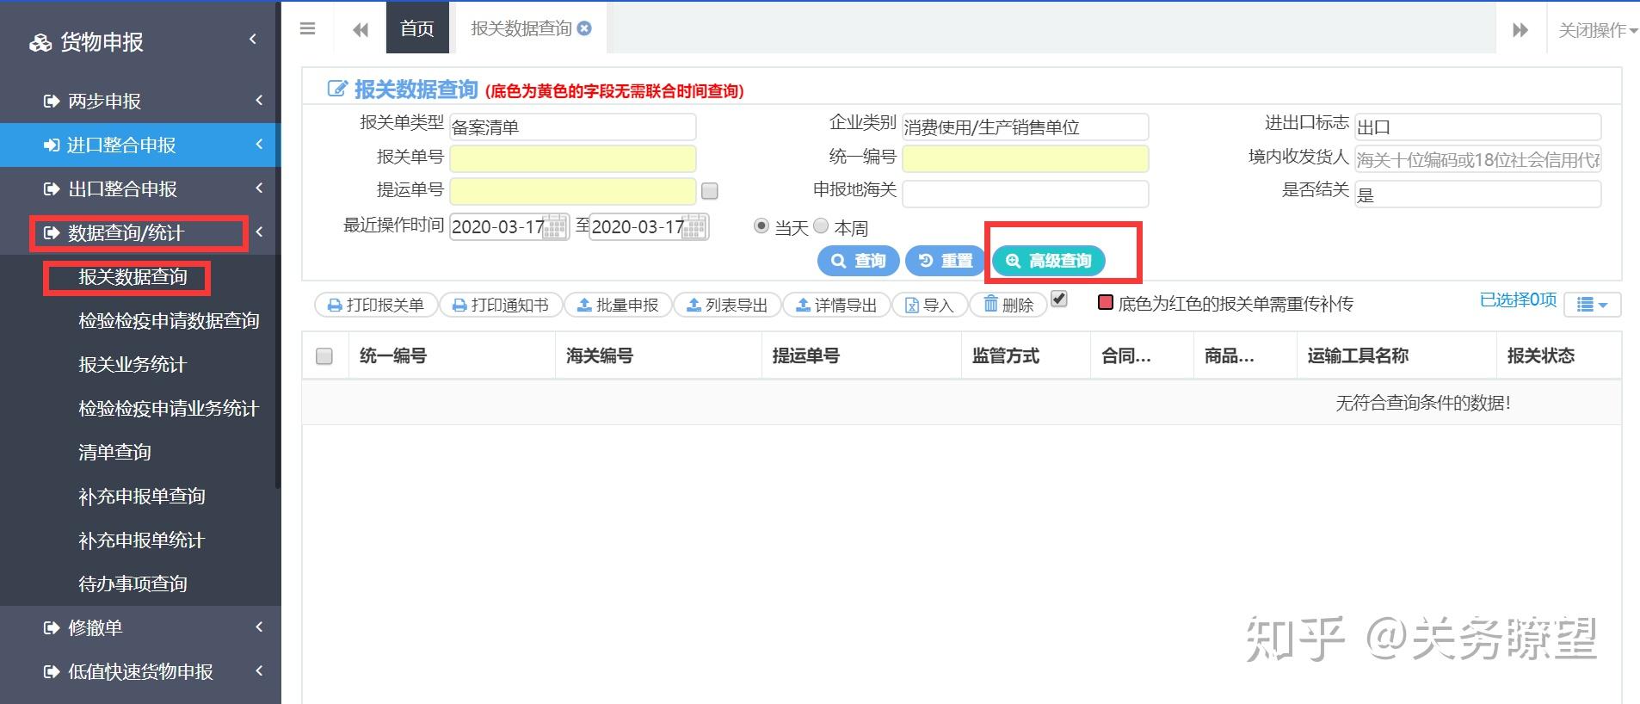Viewport: 1640px width, 704px height.
Task: Open the 是否结关 combo box
Action: click(x=1478, y=194)
